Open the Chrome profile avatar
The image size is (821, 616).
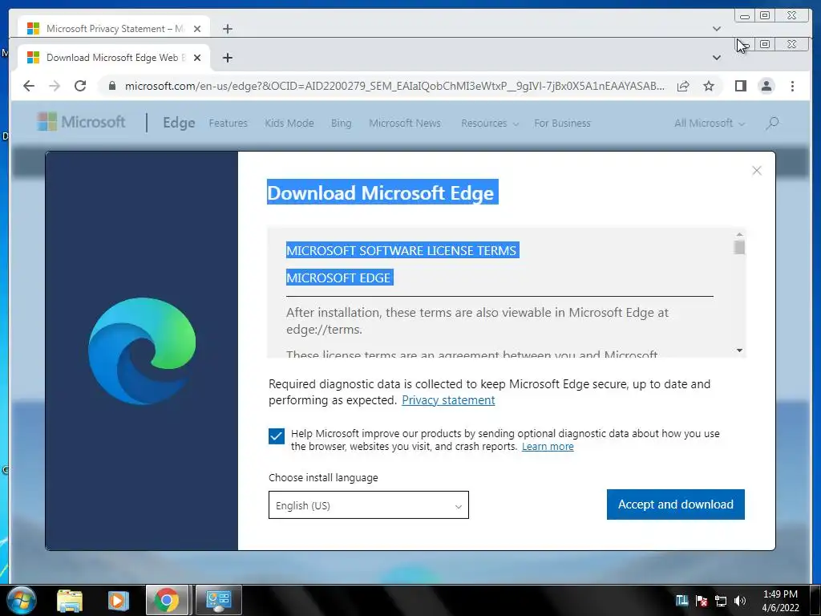point(766,86)
